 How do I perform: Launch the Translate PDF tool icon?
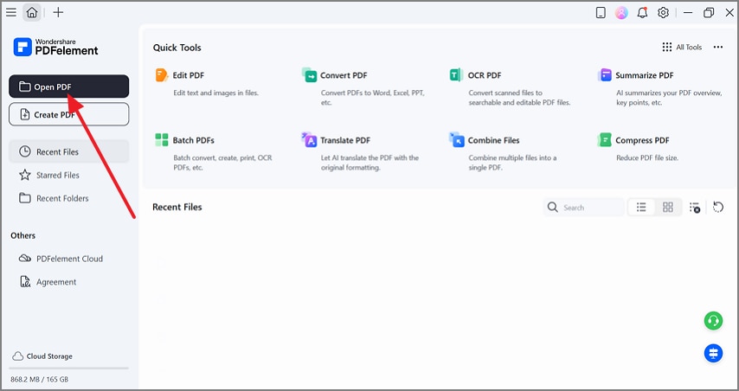[309, 140]
